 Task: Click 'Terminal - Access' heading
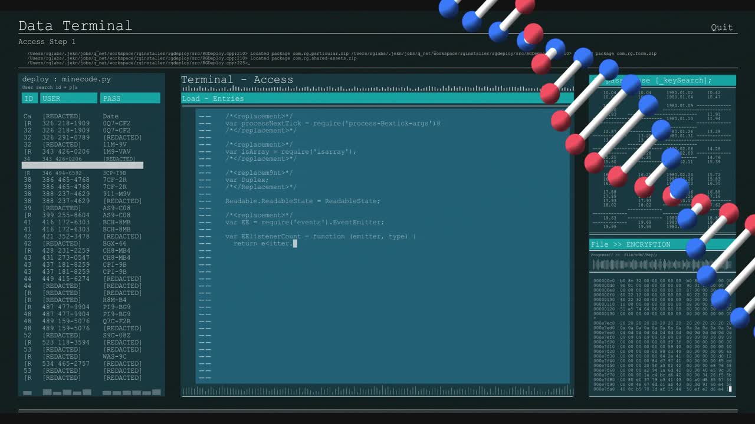[237, 79]
